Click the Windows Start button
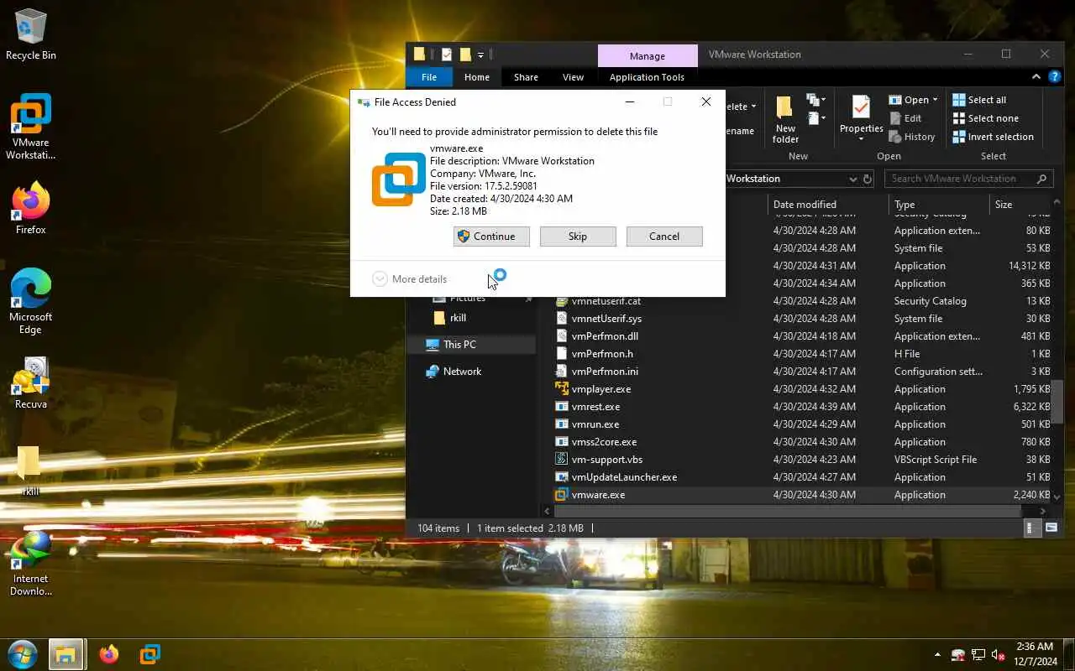Viewport: 1075px width, 671px height. point(23,654)
